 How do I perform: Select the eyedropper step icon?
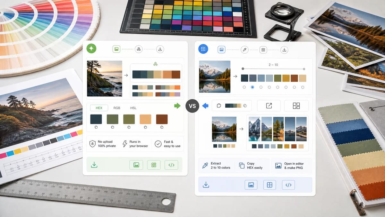pyautogui.click(x=244, y=50)
